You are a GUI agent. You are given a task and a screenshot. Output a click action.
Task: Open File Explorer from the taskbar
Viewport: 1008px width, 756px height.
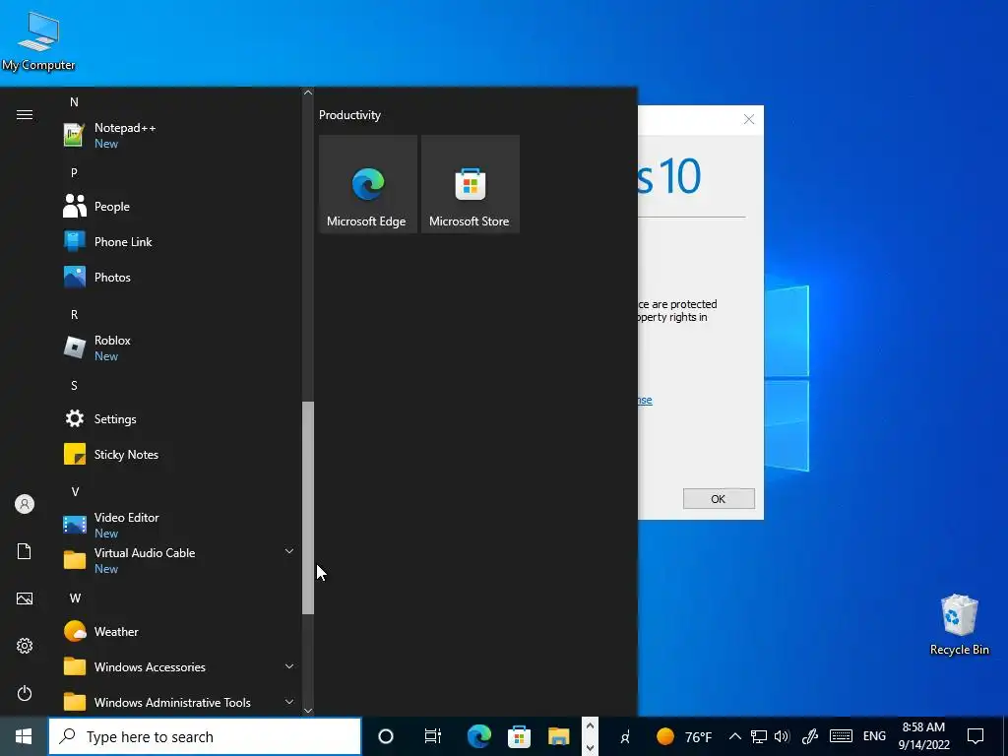559,736
